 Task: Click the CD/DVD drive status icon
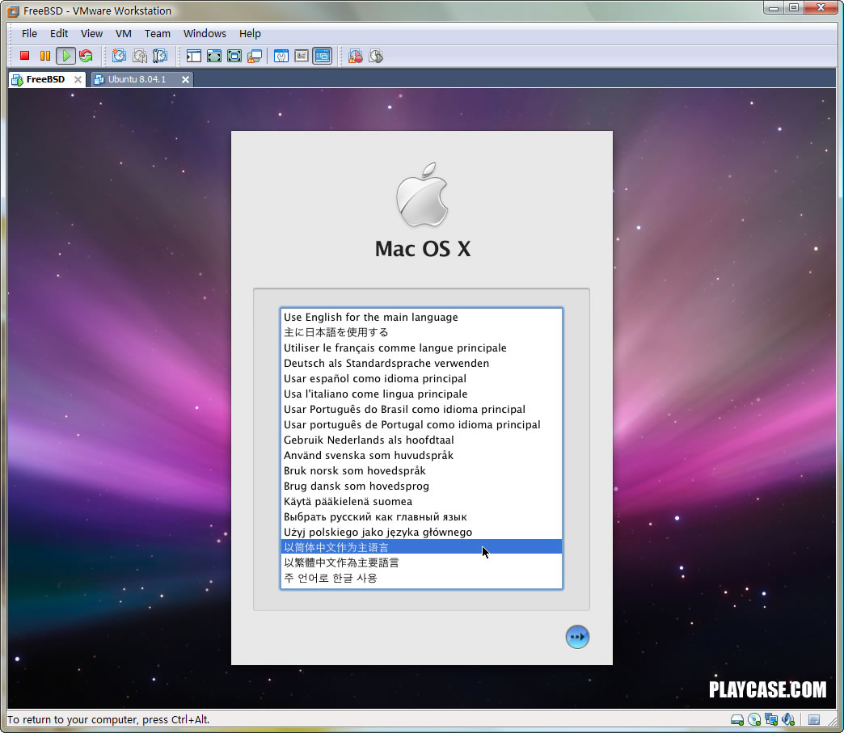click(754, 719)
